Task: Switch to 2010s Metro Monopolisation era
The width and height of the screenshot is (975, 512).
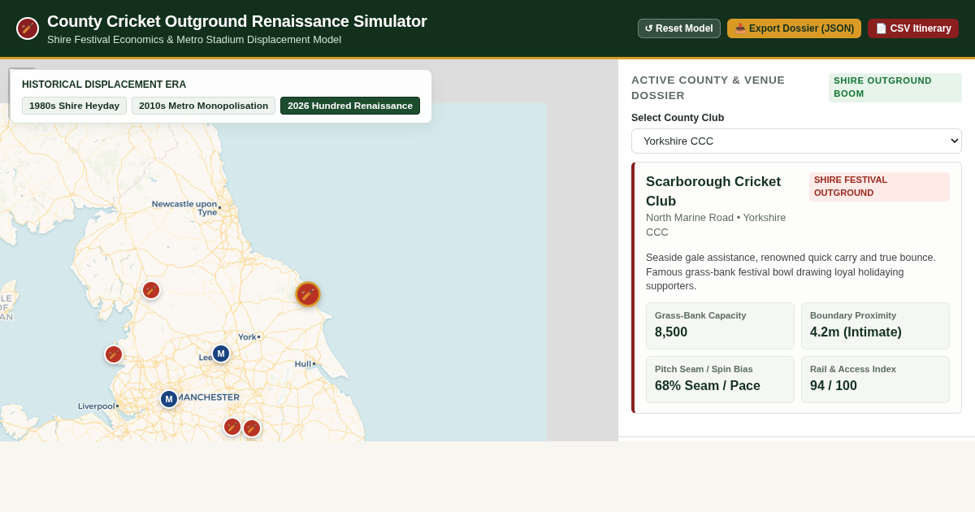Action: click(x=203, y=106)
